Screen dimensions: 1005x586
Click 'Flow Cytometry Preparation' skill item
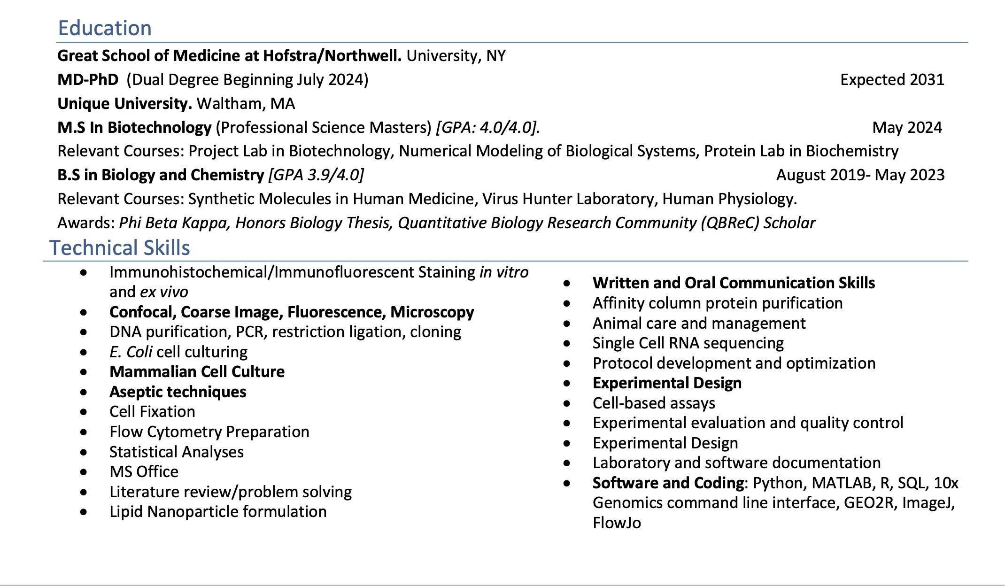pos(209,432)
